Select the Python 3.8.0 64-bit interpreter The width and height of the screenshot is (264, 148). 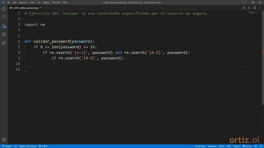[x=28, y=146]
